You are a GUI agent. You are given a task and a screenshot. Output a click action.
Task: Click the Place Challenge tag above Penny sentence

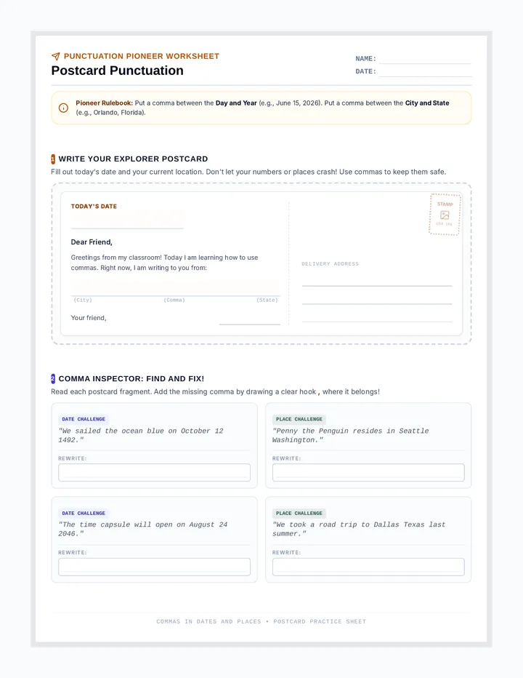pyautogui.click(x=299, y=420)
